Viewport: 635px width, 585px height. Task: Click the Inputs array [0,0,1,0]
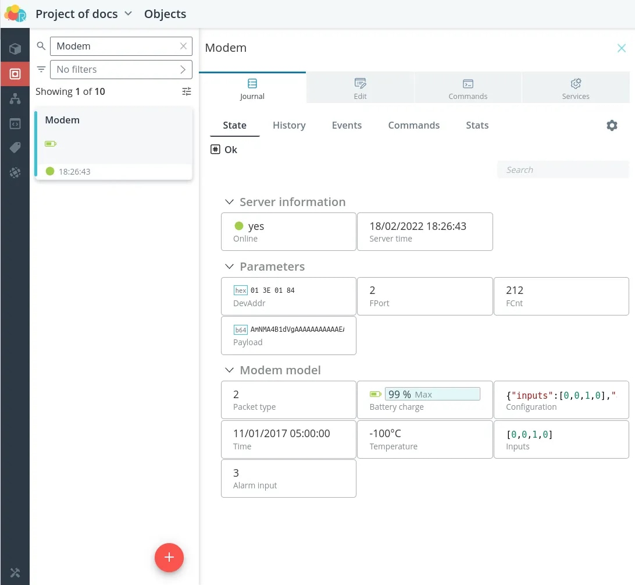(x=529, y=434)
